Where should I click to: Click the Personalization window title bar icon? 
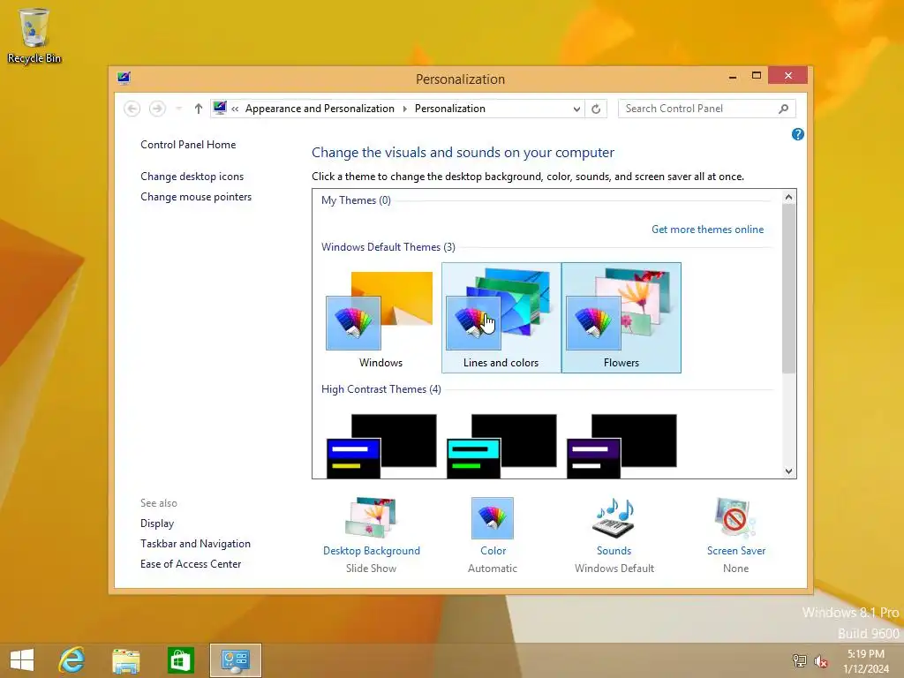124,78
